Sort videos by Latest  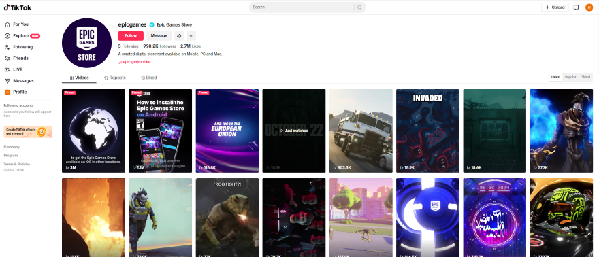click(556, 77)
